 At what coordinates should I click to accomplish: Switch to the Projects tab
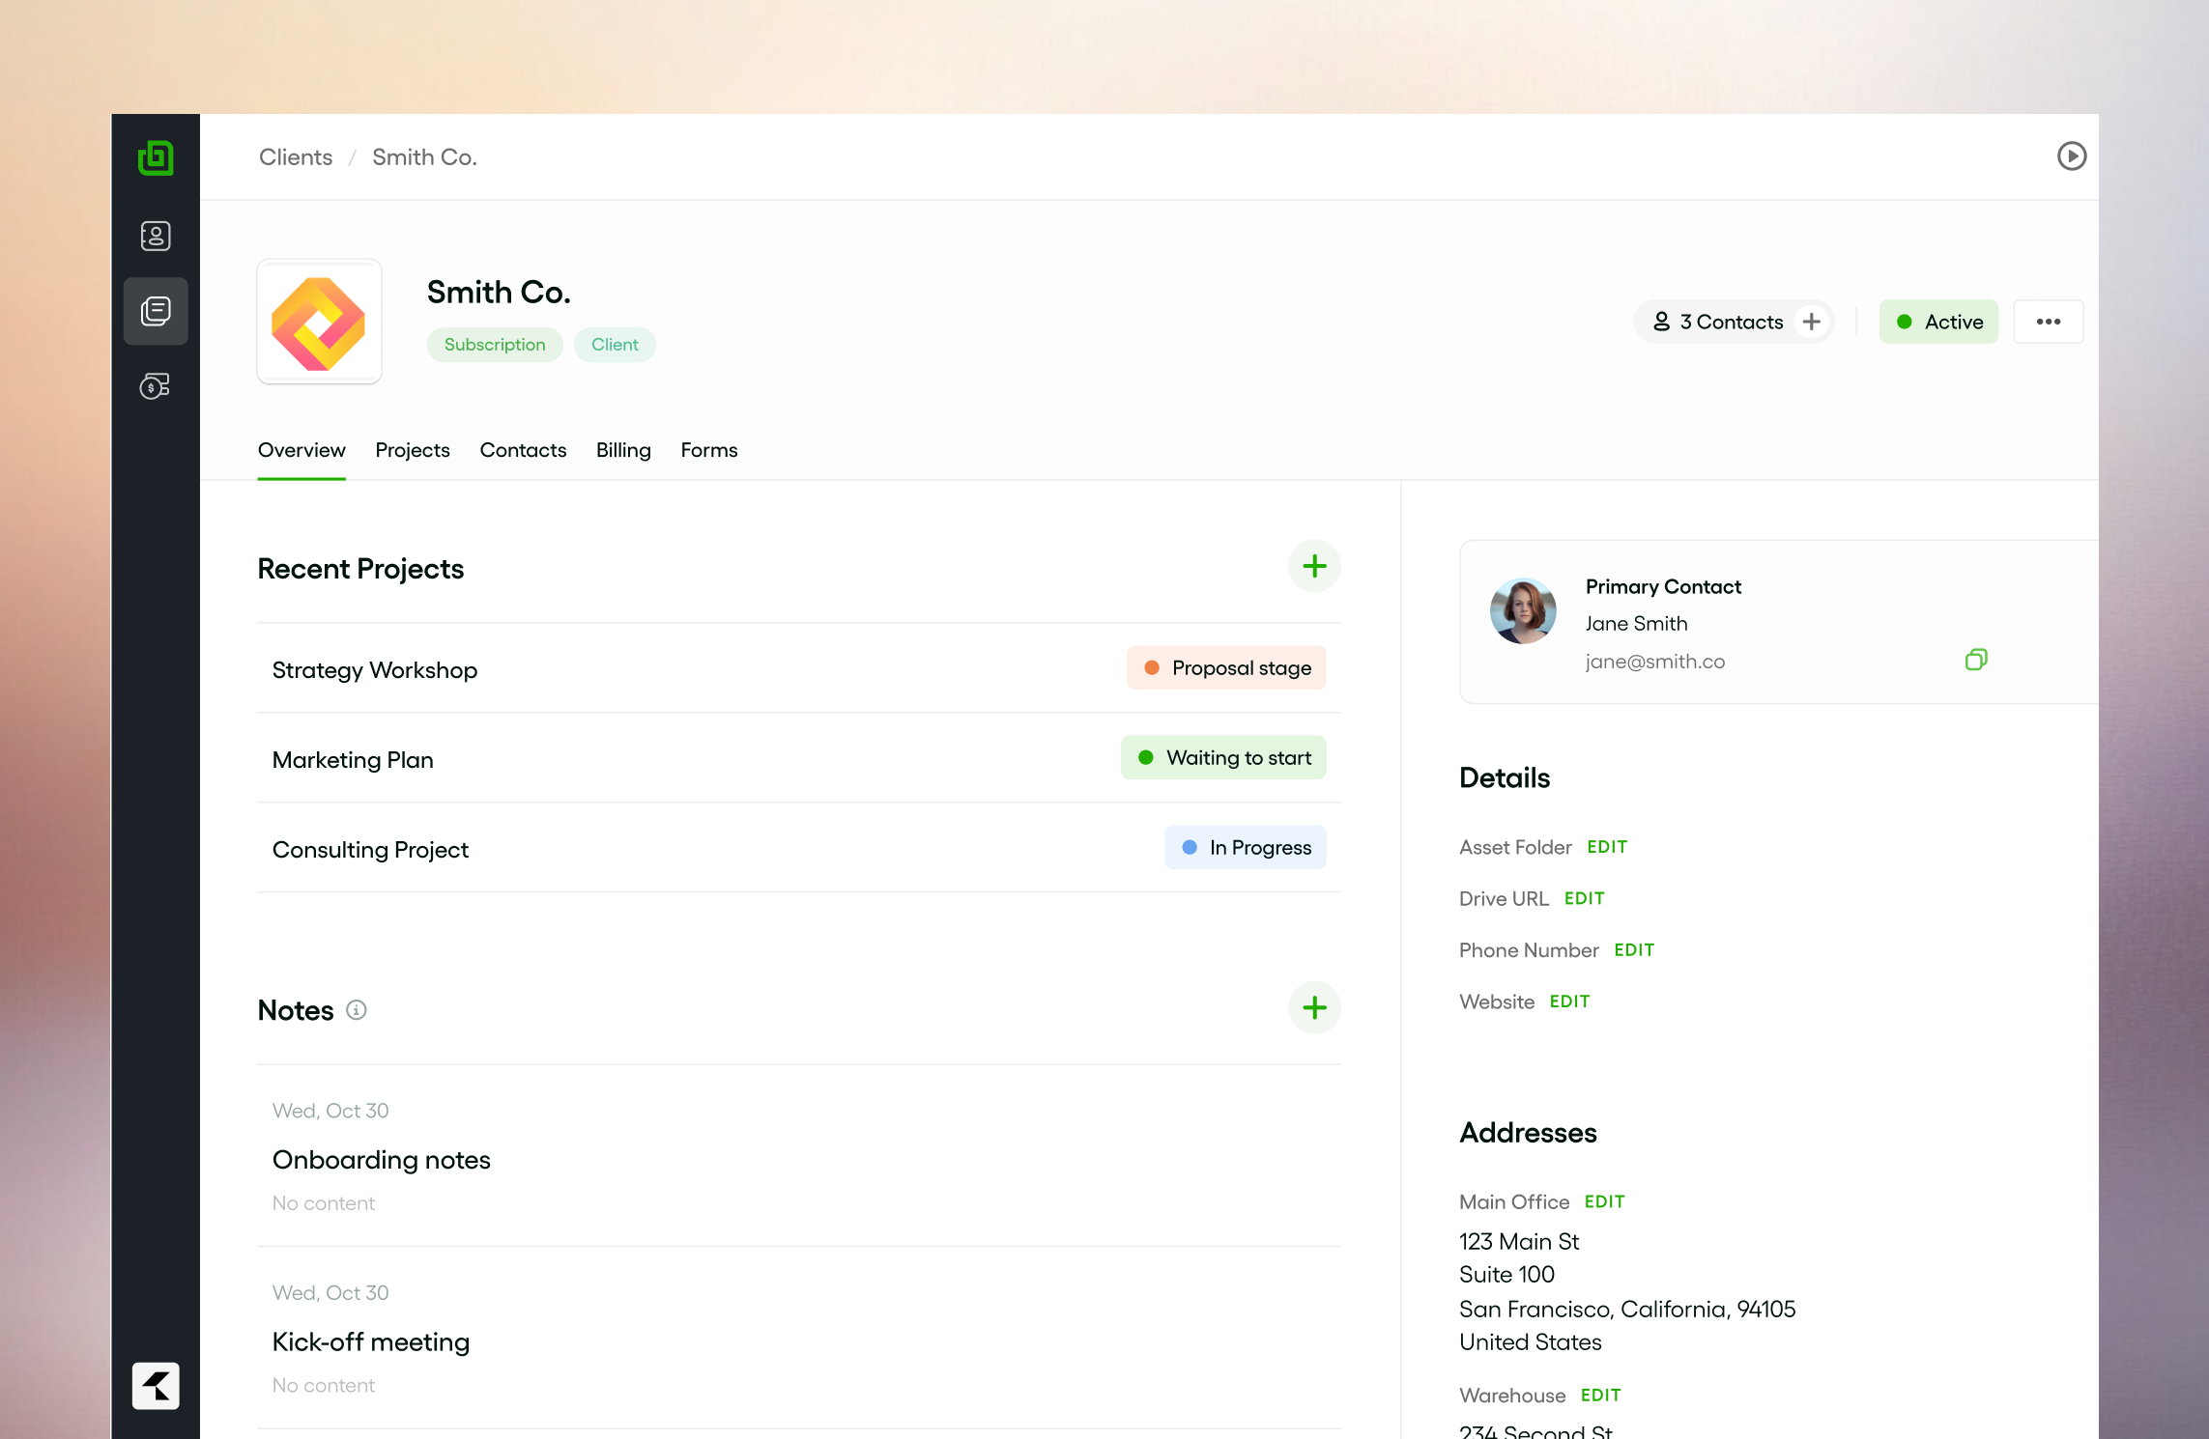click(413, 450)
